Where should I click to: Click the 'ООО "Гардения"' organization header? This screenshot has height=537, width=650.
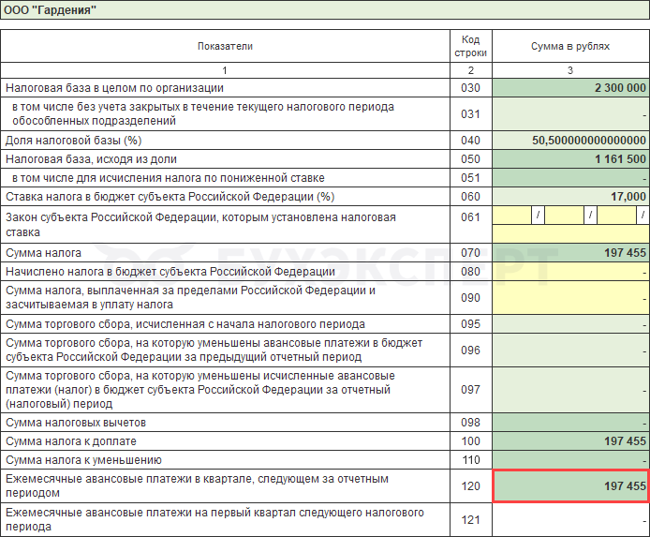[51, 10]
